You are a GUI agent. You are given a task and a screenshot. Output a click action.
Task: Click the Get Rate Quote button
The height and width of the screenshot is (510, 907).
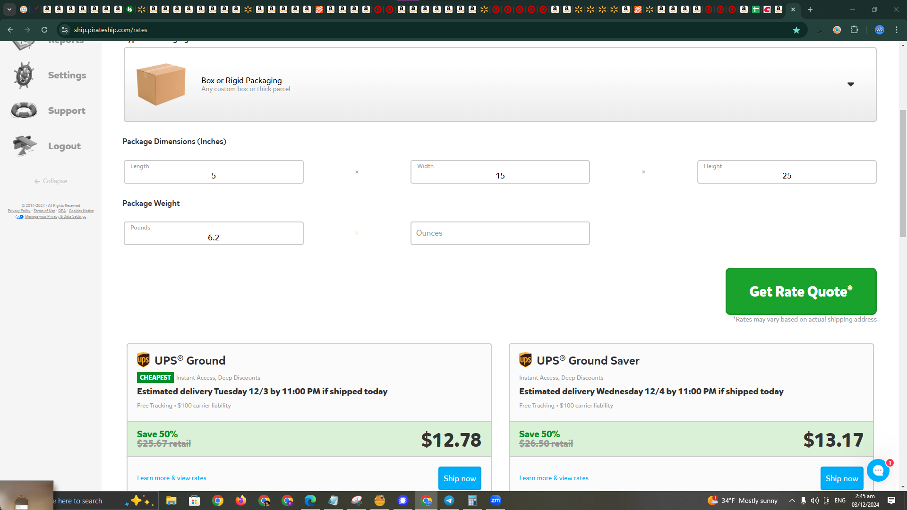(801, 291)
